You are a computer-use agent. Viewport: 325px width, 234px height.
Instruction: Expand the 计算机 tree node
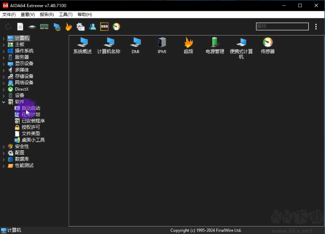click(4, 38)
